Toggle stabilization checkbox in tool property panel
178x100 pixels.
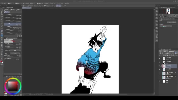click(6, 59)
